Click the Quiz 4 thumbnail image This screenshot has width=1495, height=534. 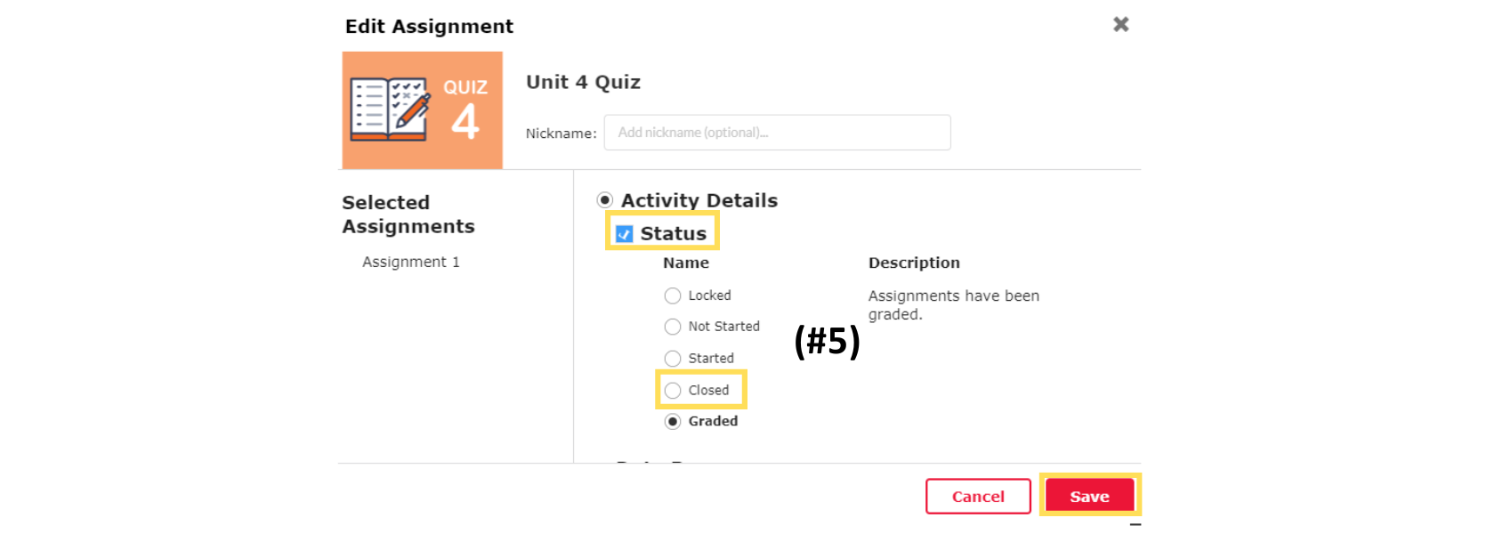(422, 110)
